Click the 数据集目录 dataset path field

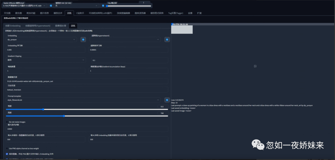click(87, 81)
